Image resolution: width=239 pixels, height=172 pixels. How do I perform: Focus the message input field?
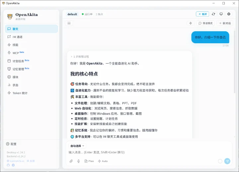click(149, 152)
